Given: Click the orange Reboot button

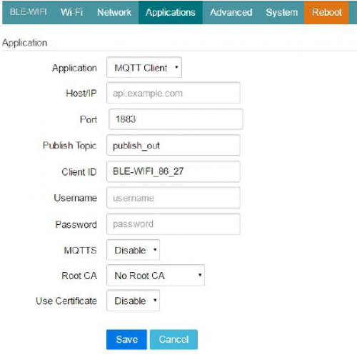Looking at the screenshot, I should click(326, 12).
